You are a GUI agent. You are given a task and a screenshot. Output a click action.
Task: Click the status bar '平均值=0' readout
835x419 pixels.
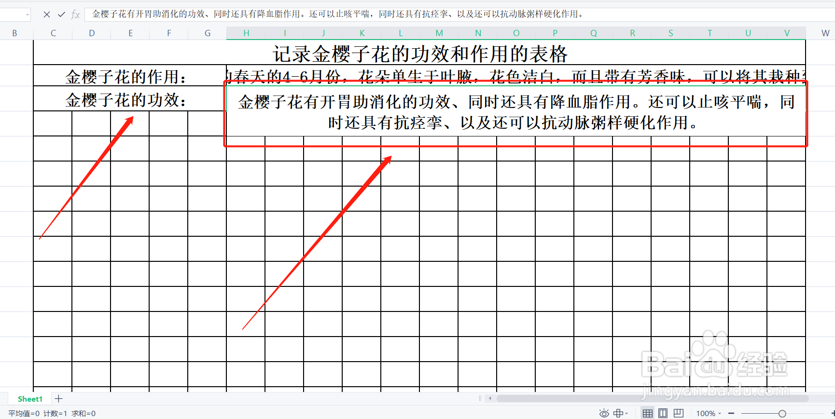24,414
